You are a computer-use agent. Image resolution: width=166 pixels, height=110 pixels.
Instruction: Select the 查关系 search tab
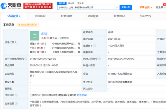[80, 3]
